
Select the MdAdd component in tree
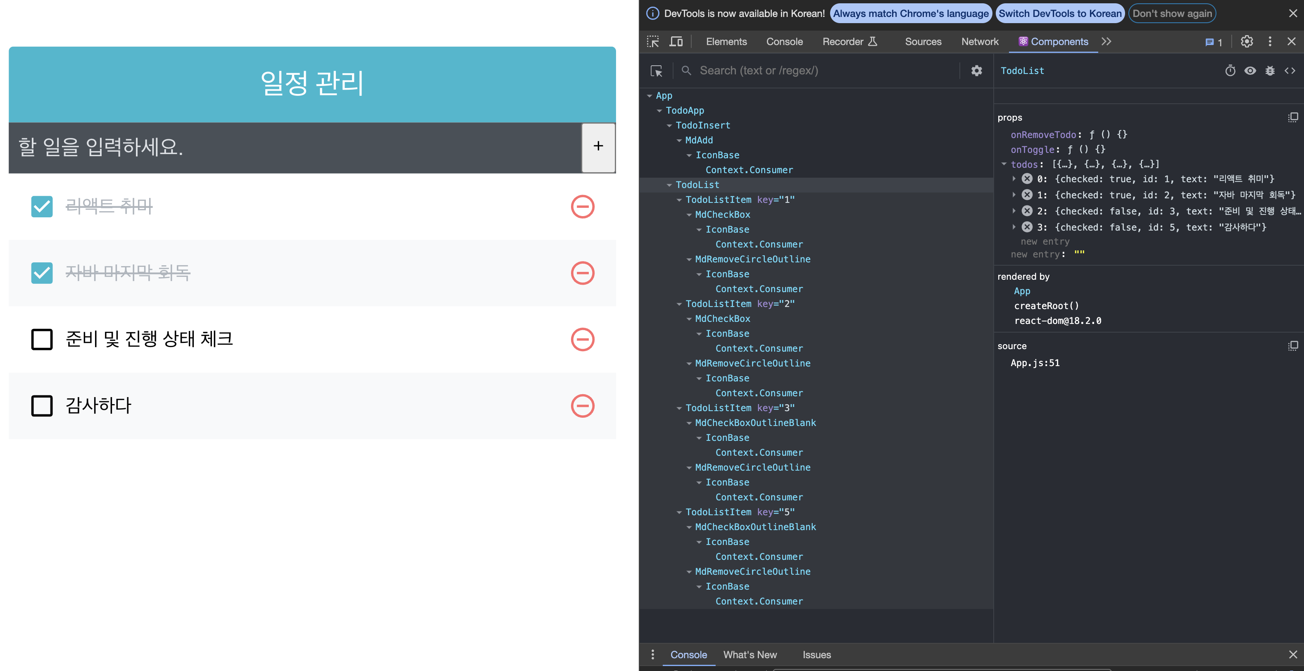699,140
